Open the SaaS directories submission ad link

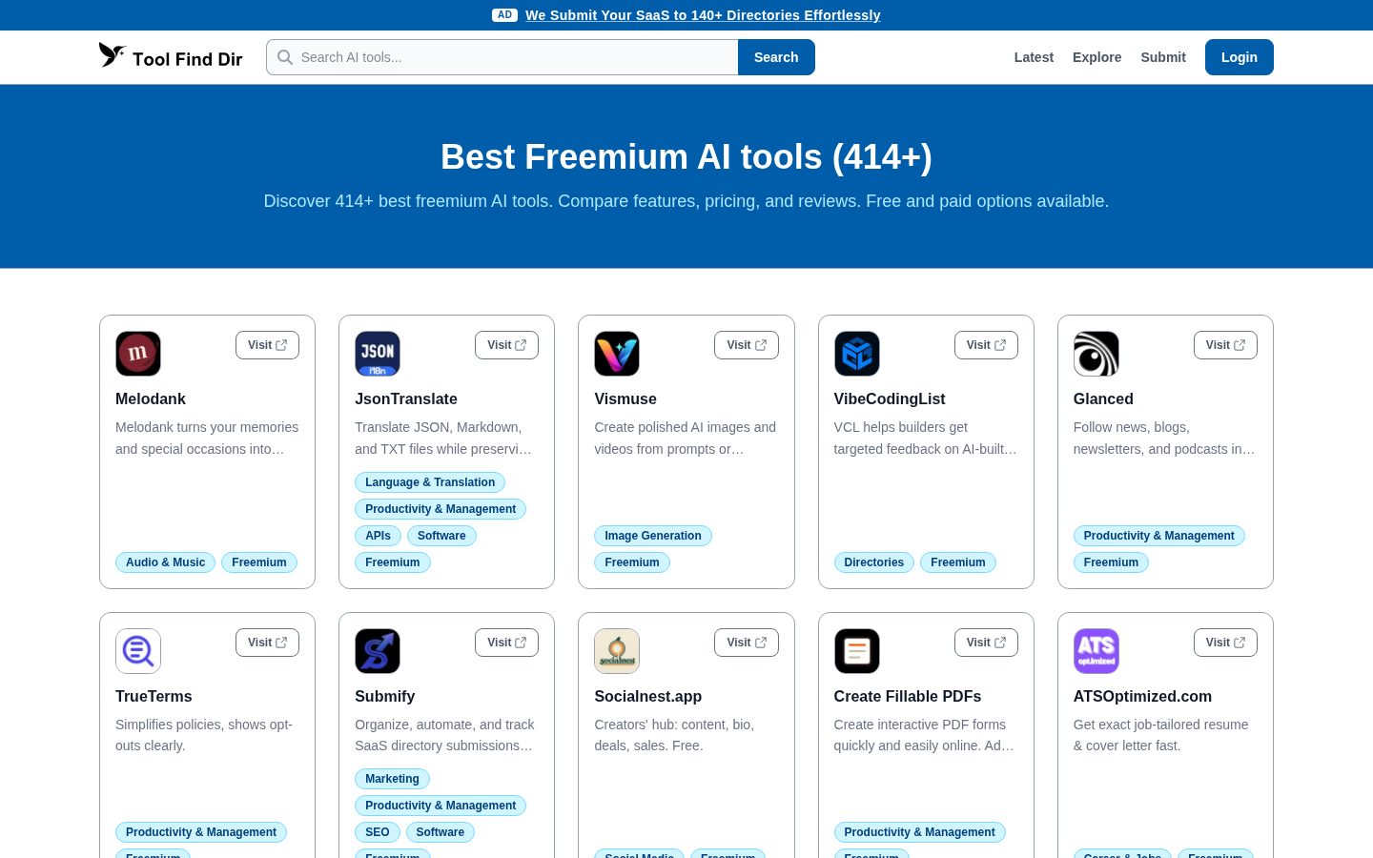(x=703, y=15)
